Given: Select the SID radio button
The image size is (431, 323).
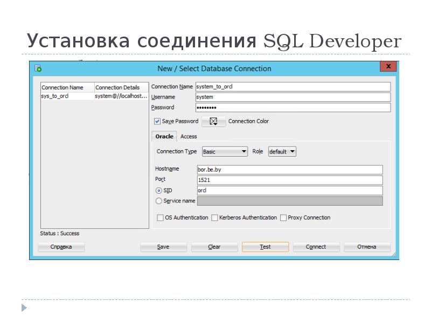Looking at the screenshot, I should pos(159,190).
